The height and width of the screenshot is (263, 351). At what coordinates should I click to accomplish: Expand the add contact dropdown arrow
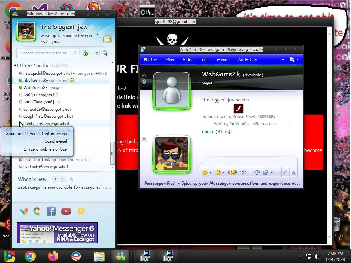tap(91, 53)
